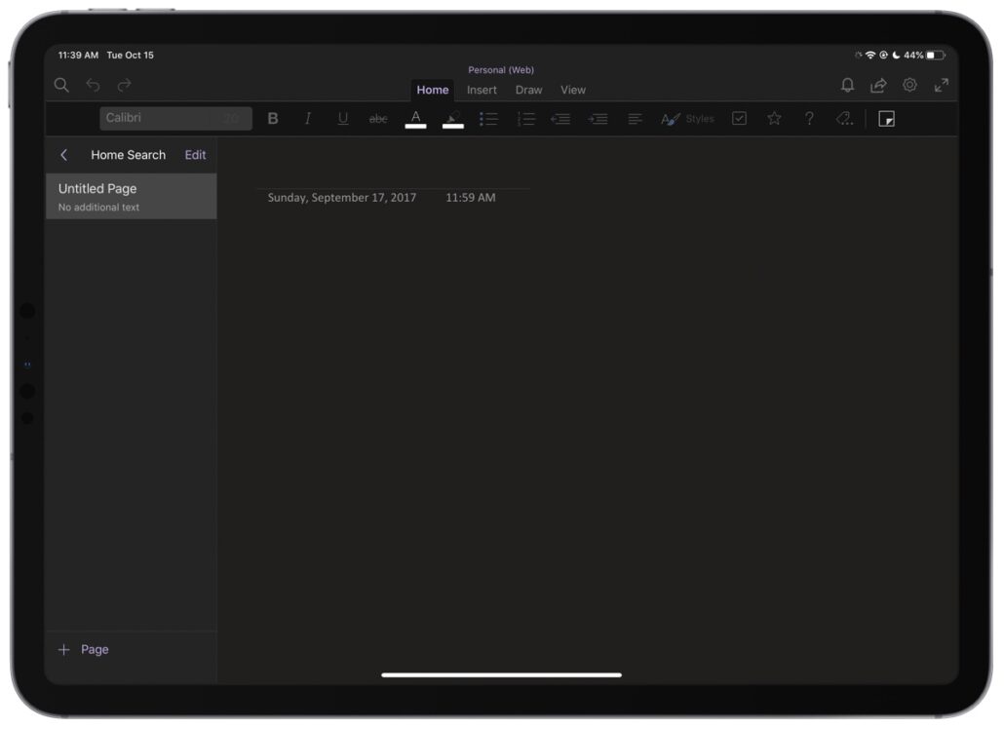Open the Styles picker

(x=687, y=118)
